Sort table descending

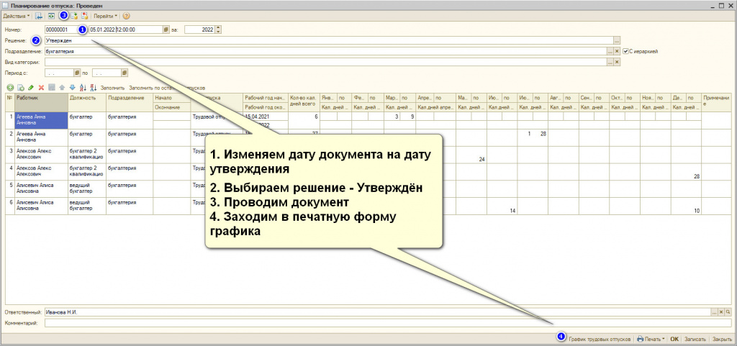(x=93, y=87)
